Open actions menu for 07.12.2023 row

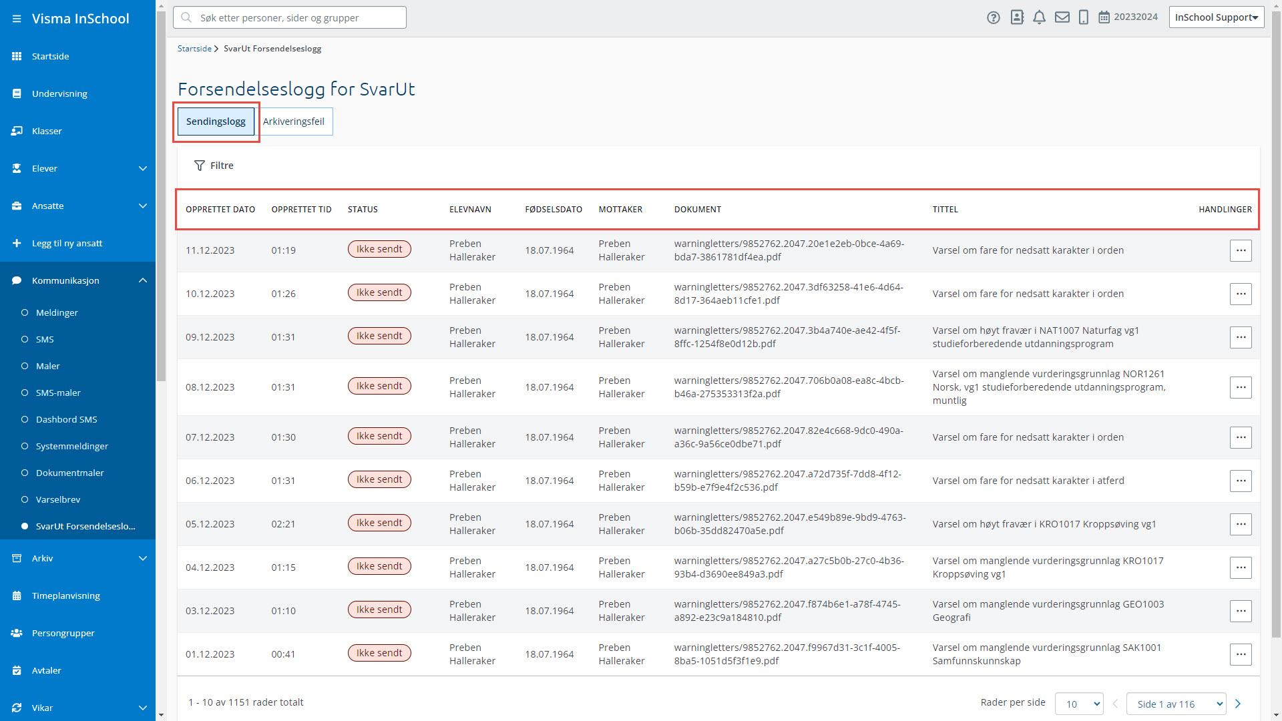(x=1241, y=438)
